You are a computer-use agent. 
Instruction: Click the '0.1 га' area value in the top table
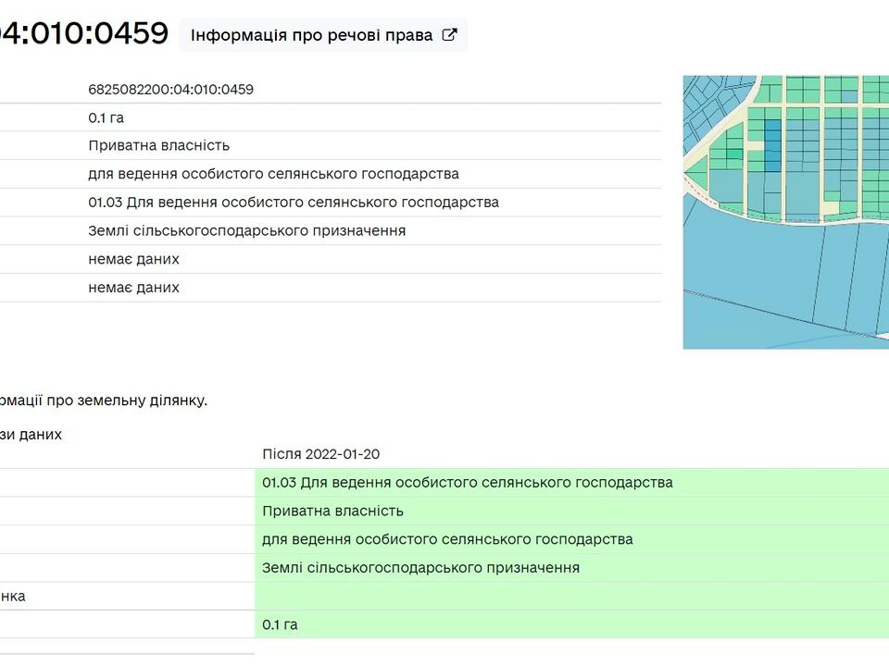(106, 117)
